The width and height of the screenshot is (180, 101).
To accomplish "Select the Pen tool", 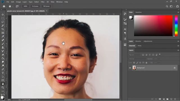I will [x=3, y=69].
